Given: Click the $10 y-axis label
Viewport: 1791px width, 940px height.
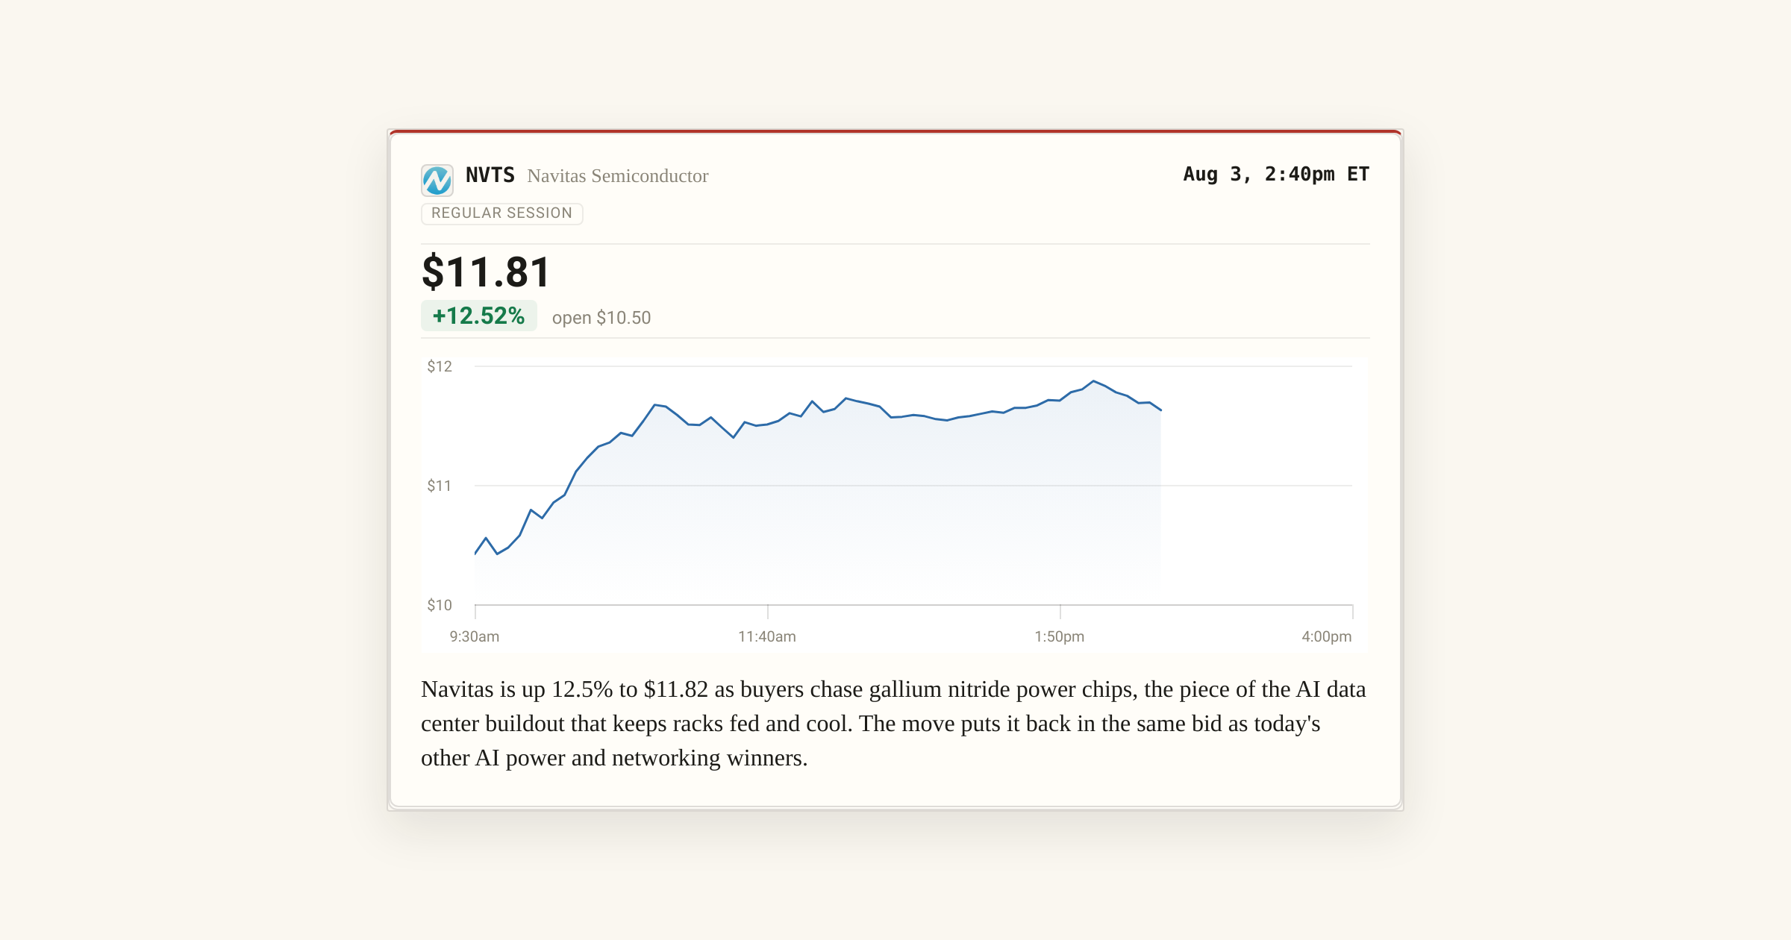Looking at the screenshot, I should 440,605.
